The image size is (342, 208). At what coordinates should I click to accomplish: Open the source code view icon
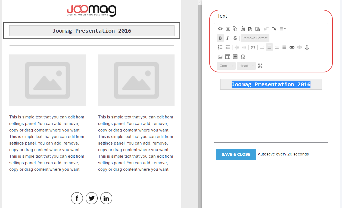click(x=220, y=29)
